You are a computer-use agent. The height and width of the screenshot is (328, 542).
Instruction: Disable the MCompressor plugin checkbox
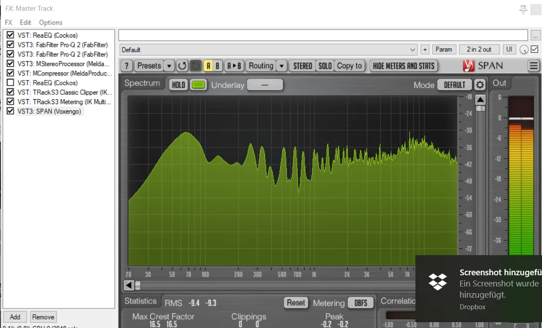coord(10,73)
